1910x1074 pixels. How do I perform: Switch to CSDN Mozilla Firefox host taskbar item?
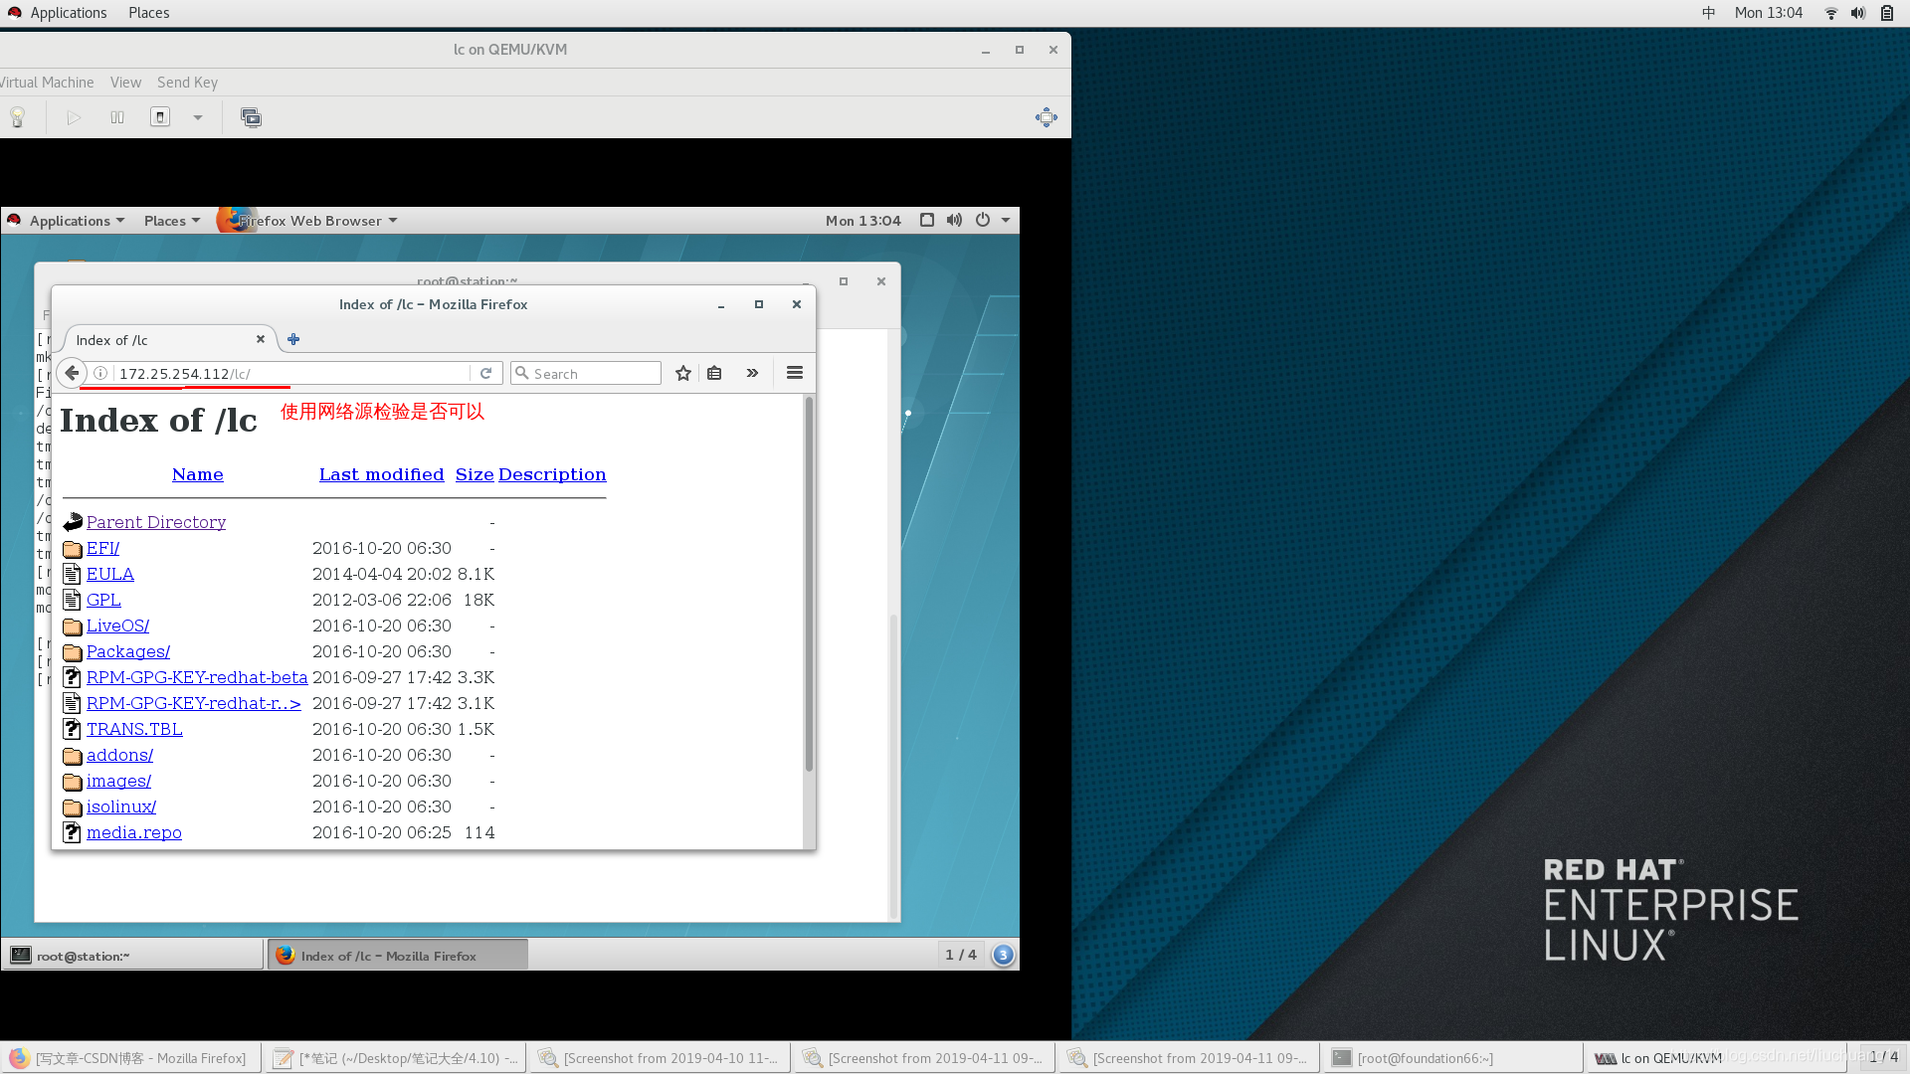point(131,1058)
